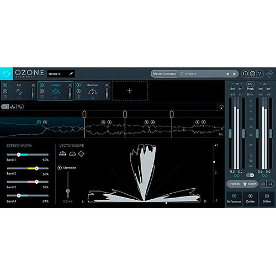This screenshot has height=276, width=276.
Task: Load the previous preset arrow
Action: tap(227, 74)
